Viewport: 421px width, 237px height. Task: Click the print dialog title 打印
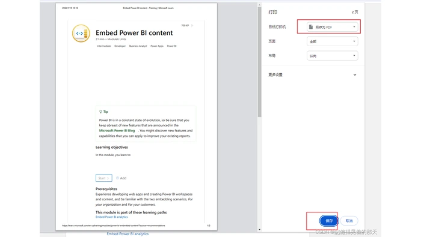[x=273, y=12]
